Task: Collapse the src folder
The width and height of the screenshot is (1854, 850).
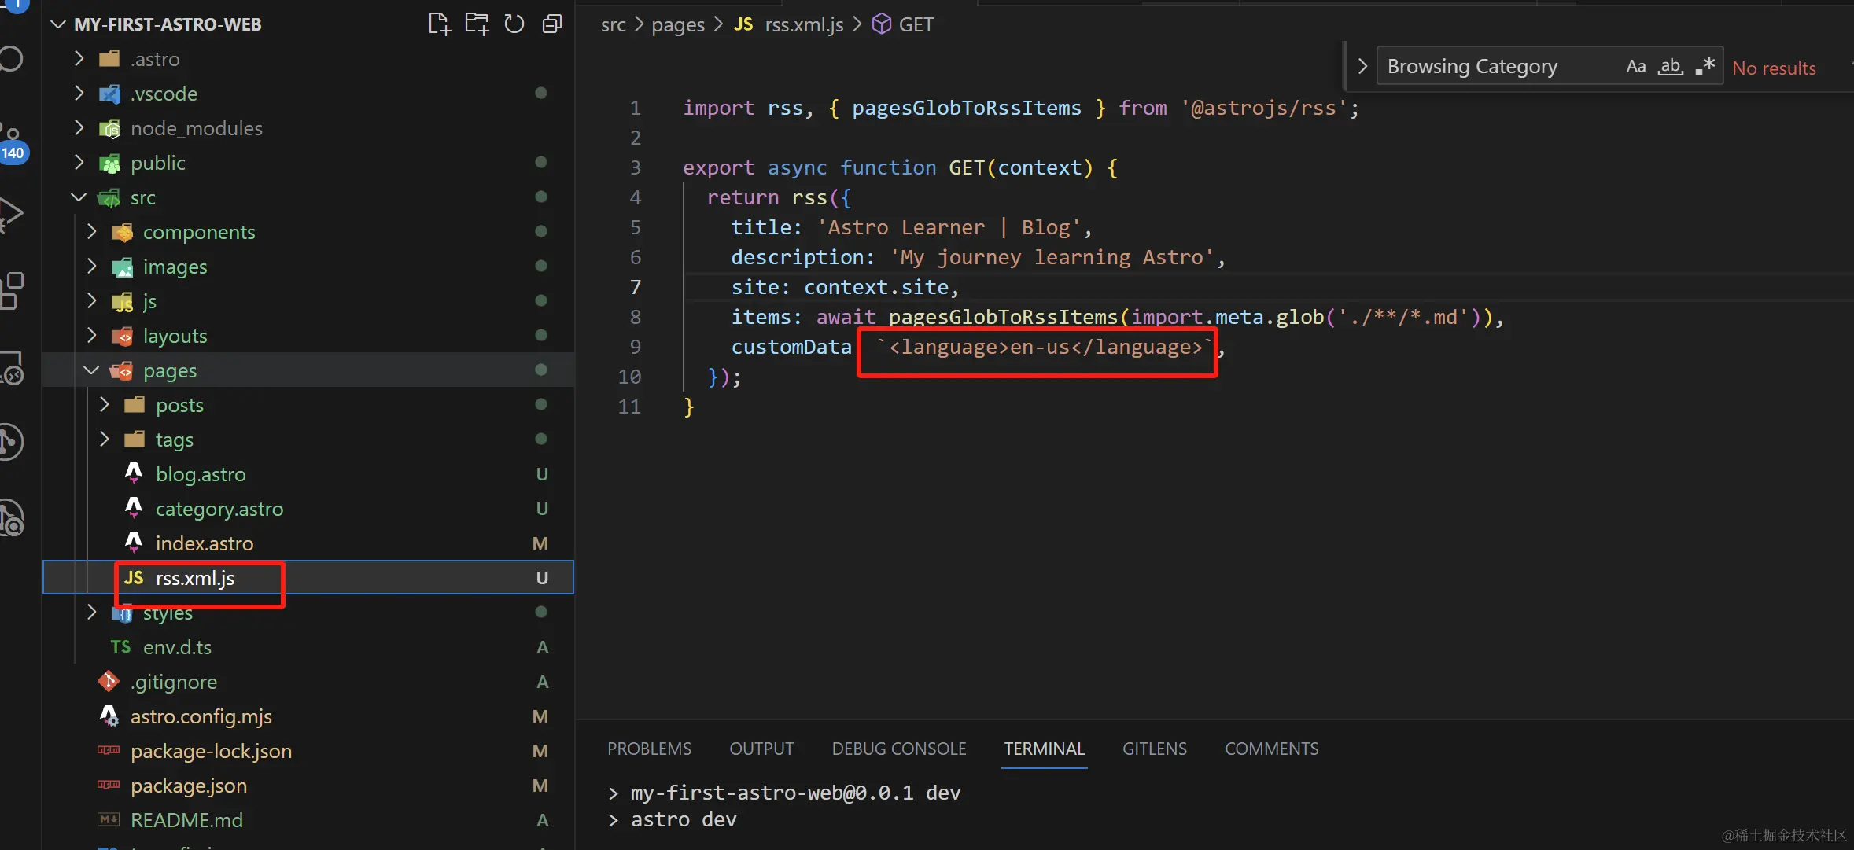Action: click(x=142, y=197)
